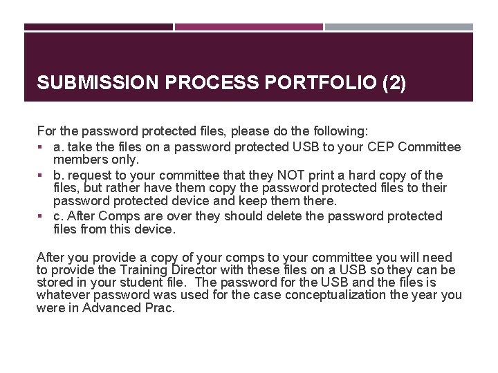Select the magenta accent bar at top center

click(x=248, y=27)
